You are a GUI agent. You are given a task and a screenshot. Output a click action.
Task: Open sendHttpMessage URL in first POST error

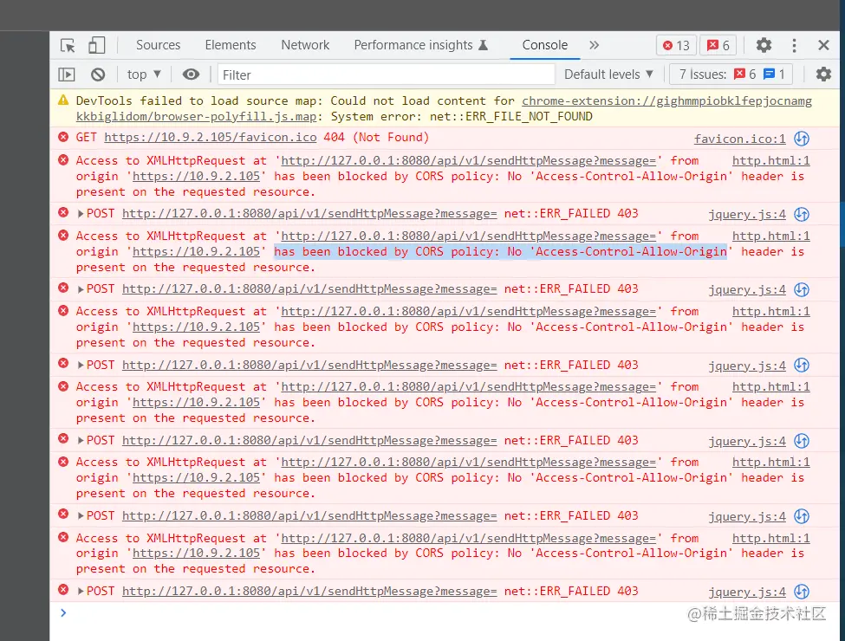click(x=309, y=214)
